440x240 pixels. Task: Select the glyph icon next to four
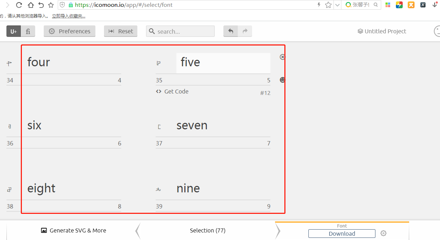(9, 63)
